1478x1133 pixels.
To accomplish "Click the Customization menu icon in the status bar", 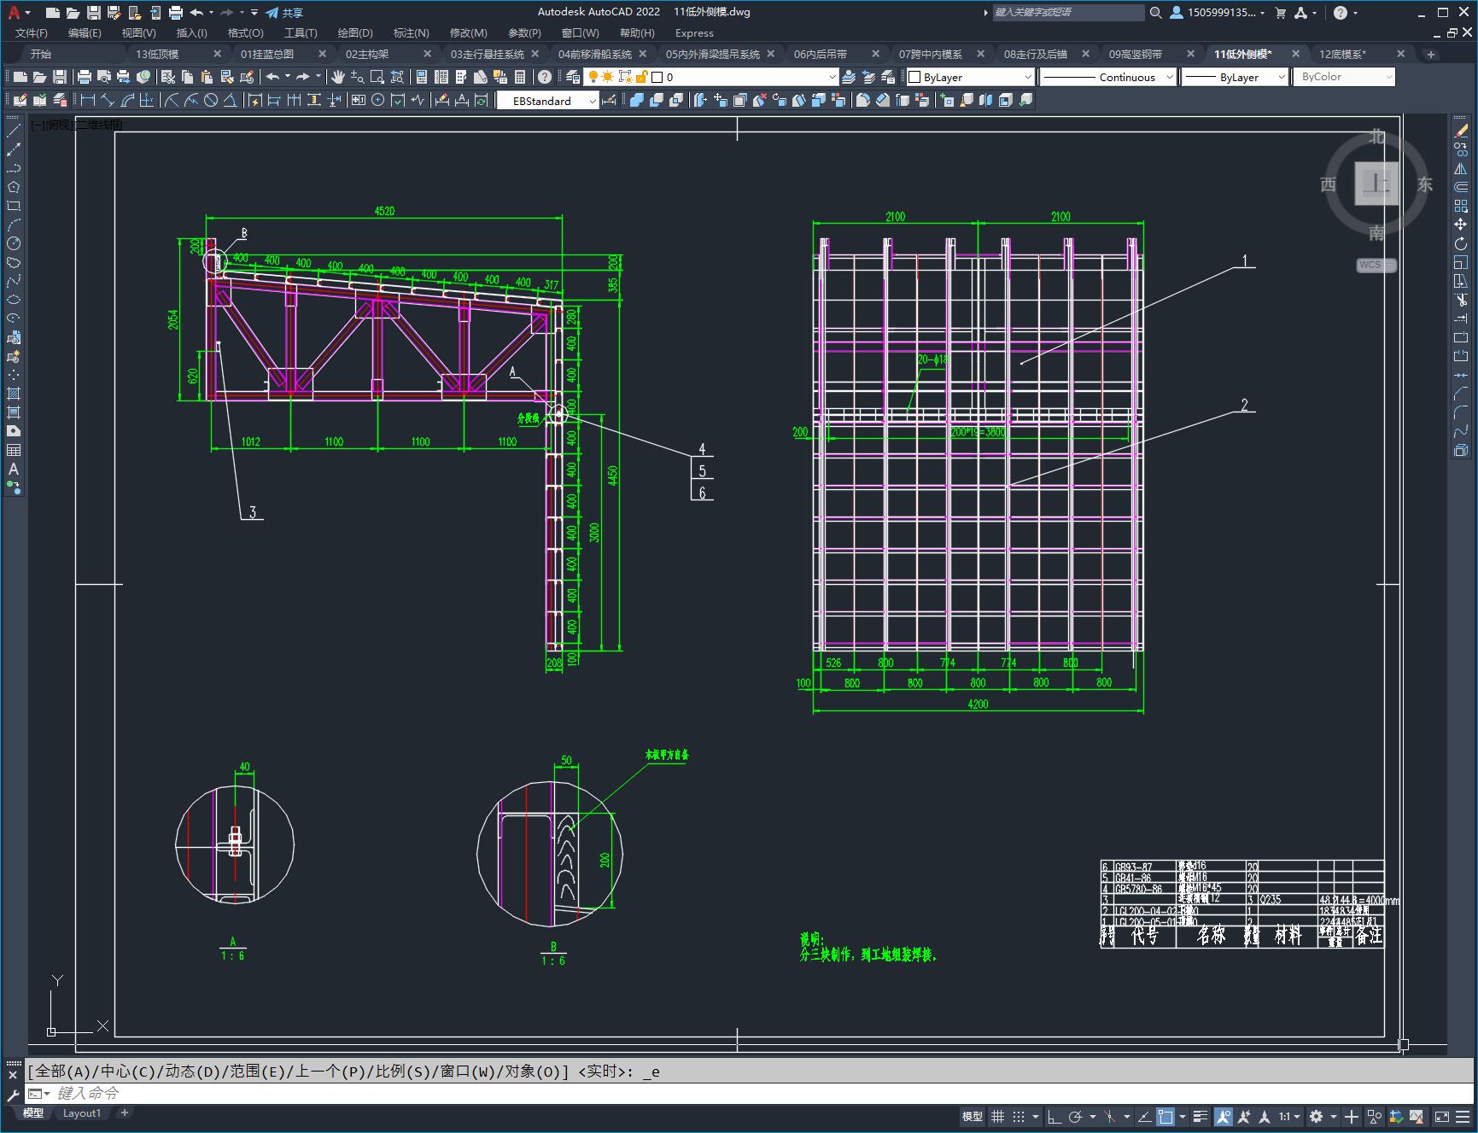I will click(1464, 1116).
